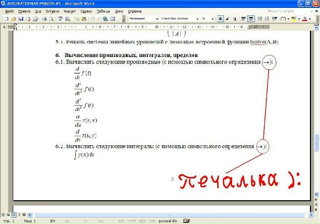The width and height of the screenshot is (320, 224).
Task: Switch to normal view using bottom-left view icon
Action: (4, 215)
